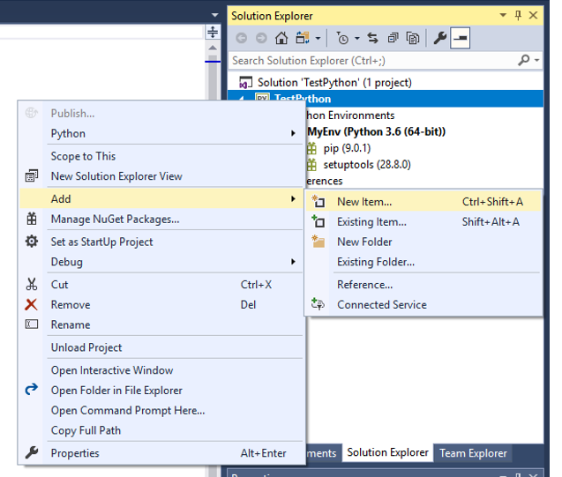Image resolution: width=562 pixels, height=477 pixels.
Task: Click the pip package icon
Action: tap(311, 148)
